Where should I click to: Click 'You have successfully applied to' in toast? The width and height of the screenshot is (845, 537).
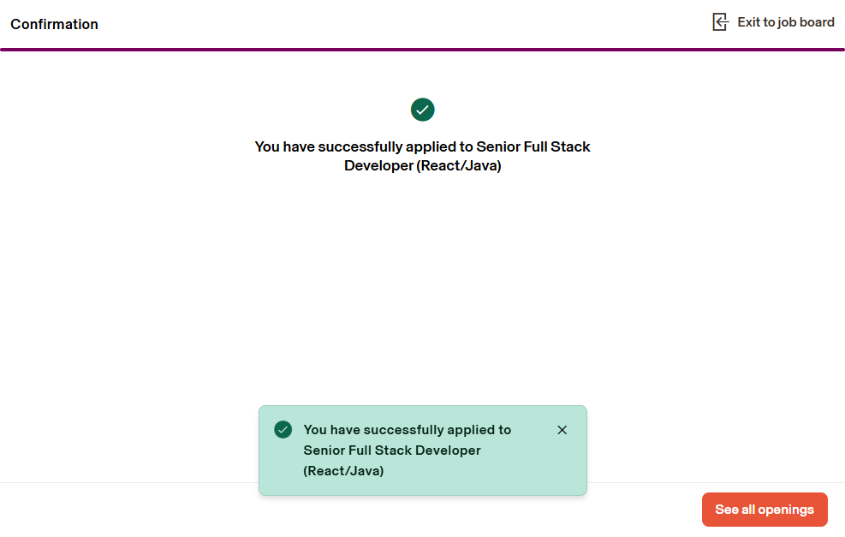(407, 430)
